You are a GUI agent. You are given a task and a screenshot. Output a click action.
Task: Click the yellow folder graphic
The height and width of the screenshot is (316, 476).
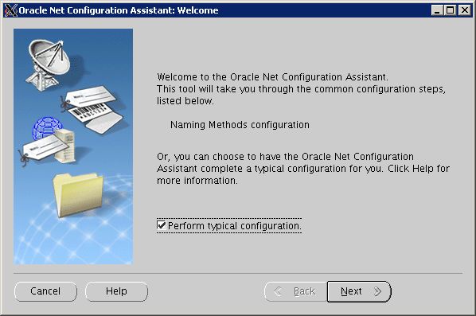(78, 194)
